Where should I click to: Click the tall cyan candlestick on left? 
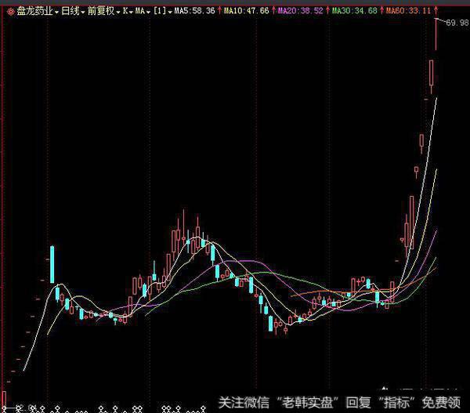tap(52, 264)
